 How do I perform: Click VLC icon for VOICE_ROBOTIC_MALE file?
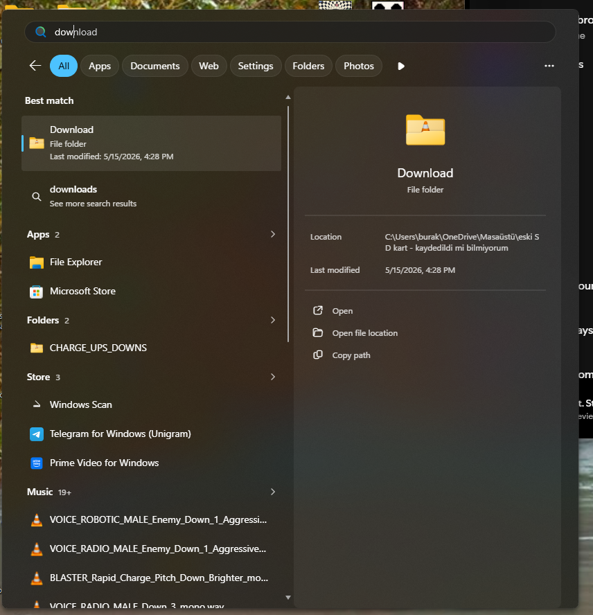coord(37,519)
